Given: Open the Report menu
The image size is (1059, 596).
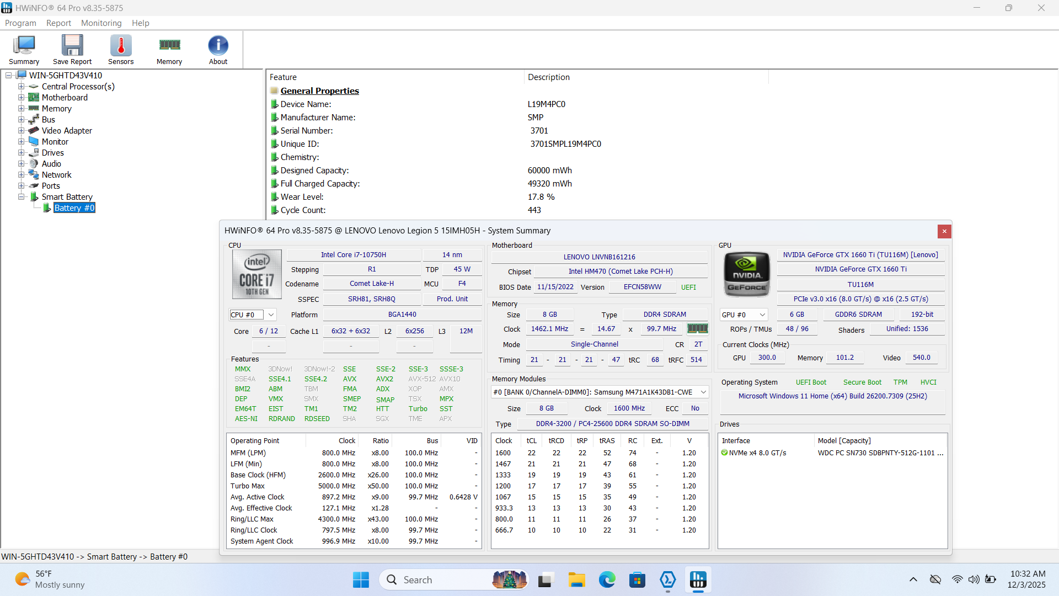Looking at the screenshot, I should [x=58, y=23].
